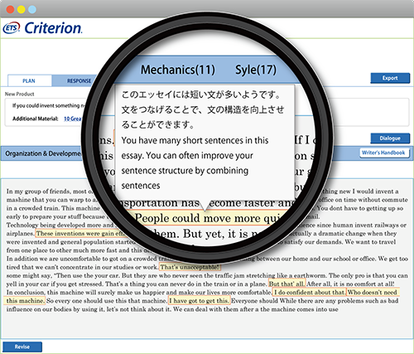Click the blue zoom window button
The height and width of the screenshot is (354, 414).
(x=32, y=9)
